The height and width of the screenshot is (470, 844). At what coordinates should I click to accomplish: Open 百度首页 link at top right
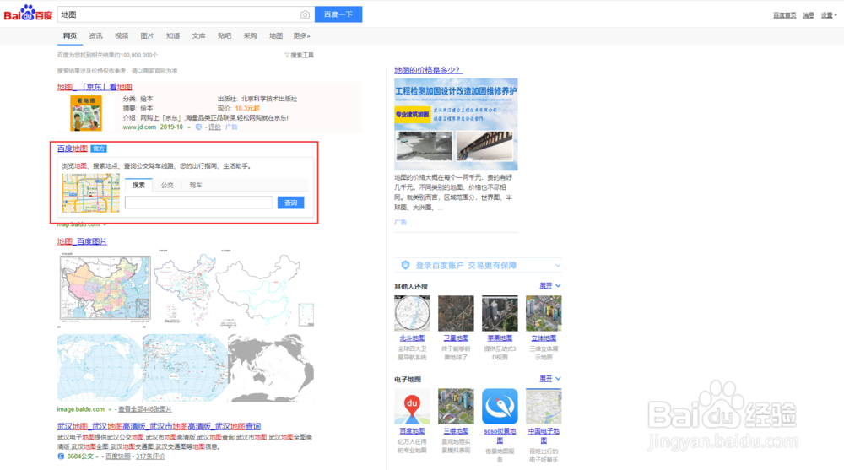(784, 15)
